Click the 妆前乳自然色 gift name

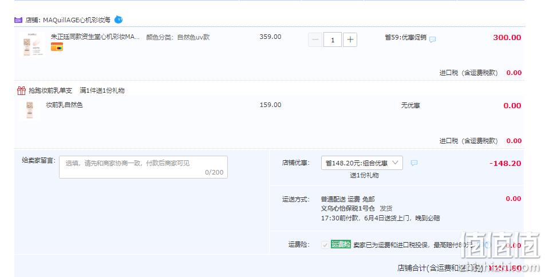[x=64, y=105]
